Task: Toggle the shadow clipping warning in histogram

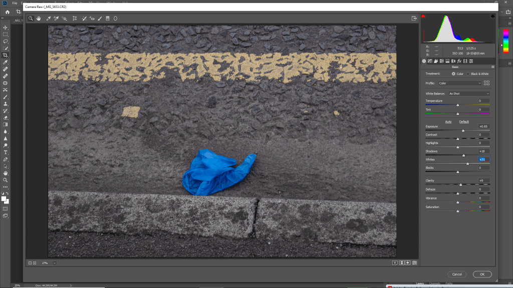Action: [424, 16]
